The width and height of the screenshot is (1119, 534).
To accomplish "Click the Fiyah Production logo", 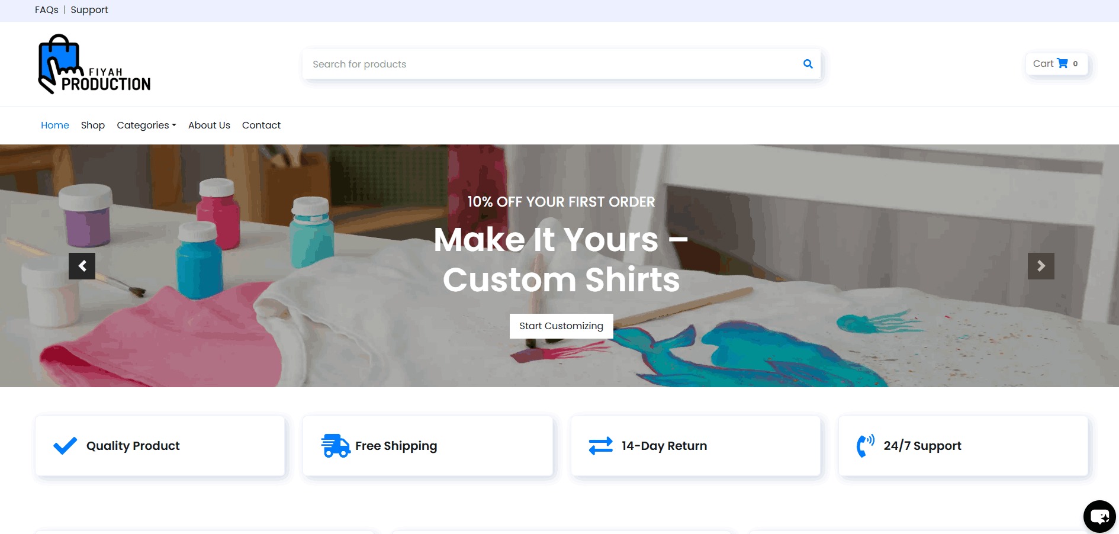I will click(95, 64).
